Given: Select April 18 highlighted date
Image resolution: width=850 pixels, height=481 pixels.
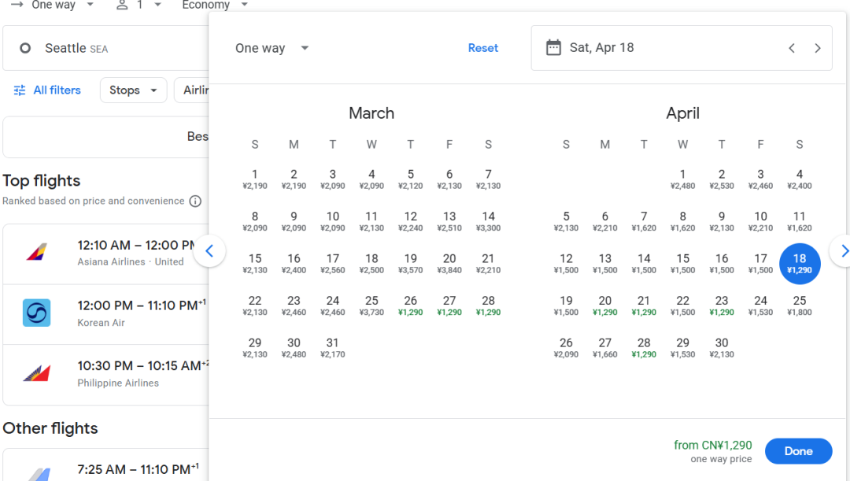Looking at the screenshot, I should [x=800, y=264].
